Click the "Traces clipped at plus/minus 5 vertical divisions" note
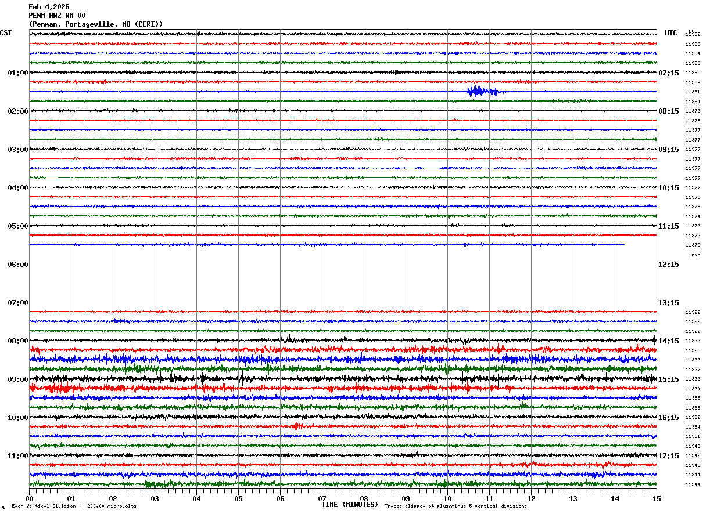703x514 pixels. [x=455, y=506]
